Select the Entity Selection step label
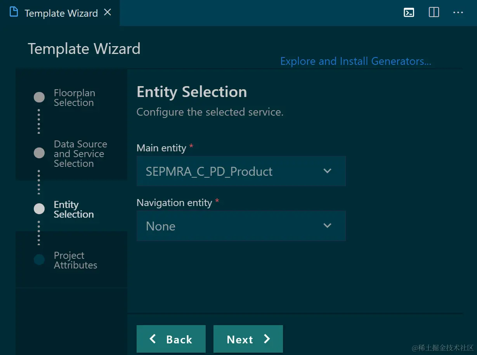 (74, 210)
